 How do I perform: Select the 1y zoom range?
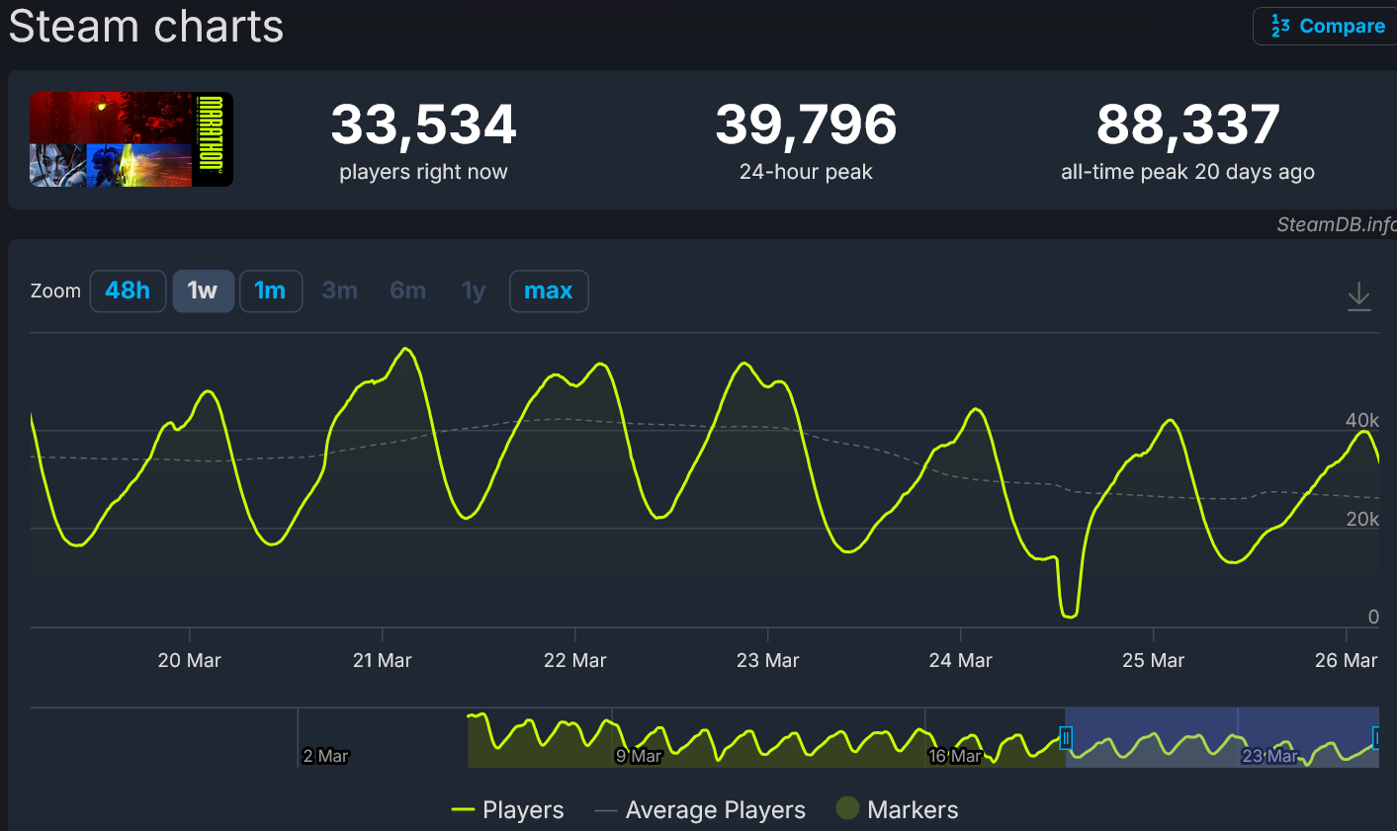pyautogui.click(x=474, y=291)
